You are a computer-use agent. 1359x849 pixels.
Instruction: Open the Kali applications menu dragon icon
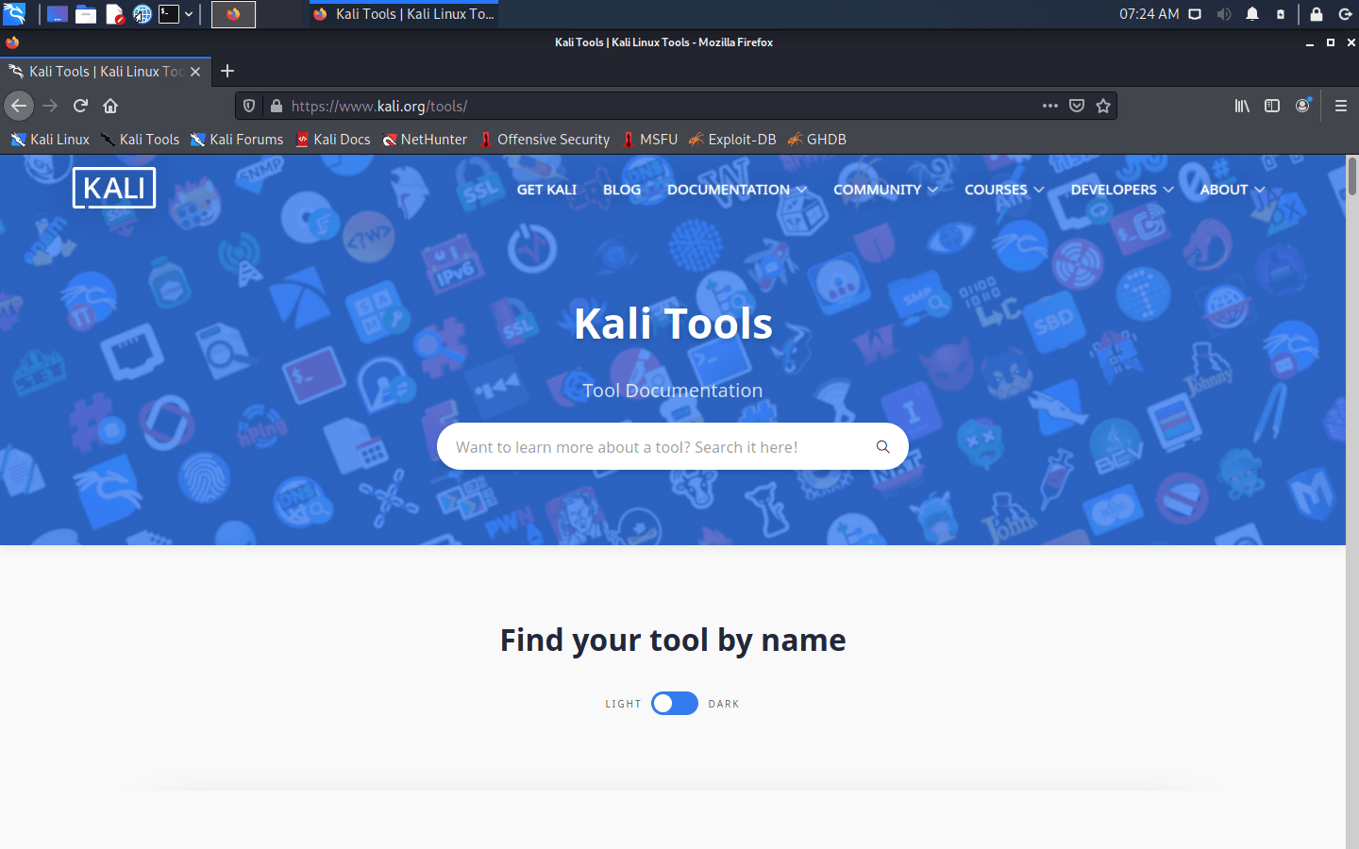pos(14,14)
